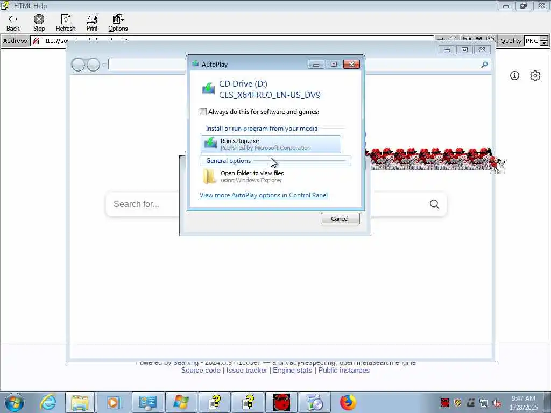
Task: Refresh the page using the Refresh icon
Action: coord(66,23)
